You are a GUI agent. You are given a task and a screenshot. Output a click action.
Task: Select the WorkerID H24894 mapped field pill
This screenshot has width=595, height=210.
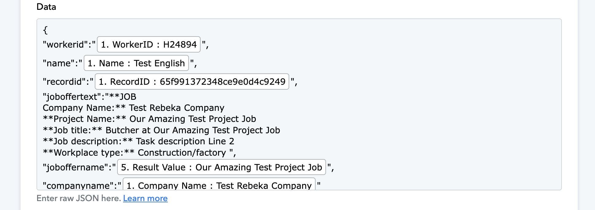coord(149,45)
